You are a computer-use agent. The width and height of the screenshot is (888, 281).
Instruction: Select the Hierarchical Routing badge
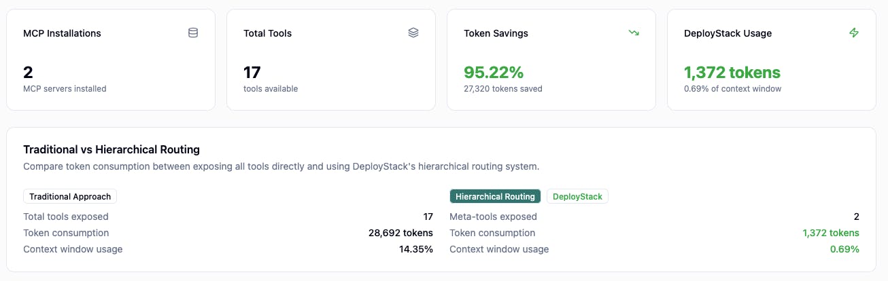tap(495, 196)
